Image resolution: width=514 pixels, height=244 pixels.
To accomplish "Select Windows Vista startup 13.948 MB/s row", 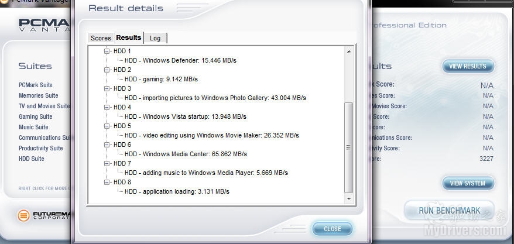I will click(185, 116).
